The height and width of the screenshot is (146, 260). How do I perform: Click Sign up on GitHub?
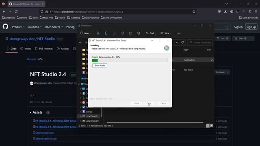click(x=251, y=27)
